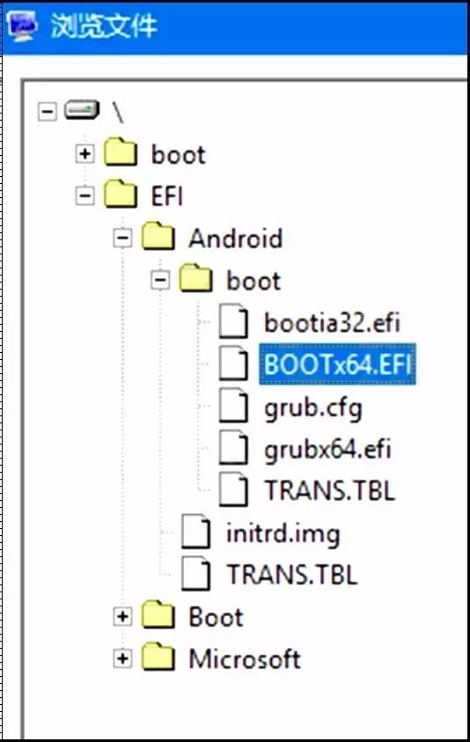Click the top-level boot folder icon
470x742 pixels.
[x=121, y=152]
